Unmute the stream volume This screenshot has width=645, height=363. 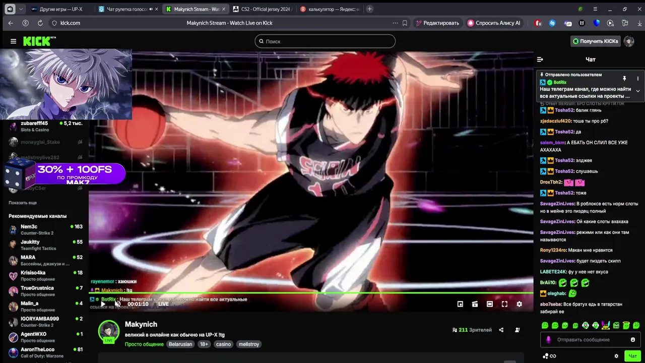pyautogui.click(x=117, y=304)
